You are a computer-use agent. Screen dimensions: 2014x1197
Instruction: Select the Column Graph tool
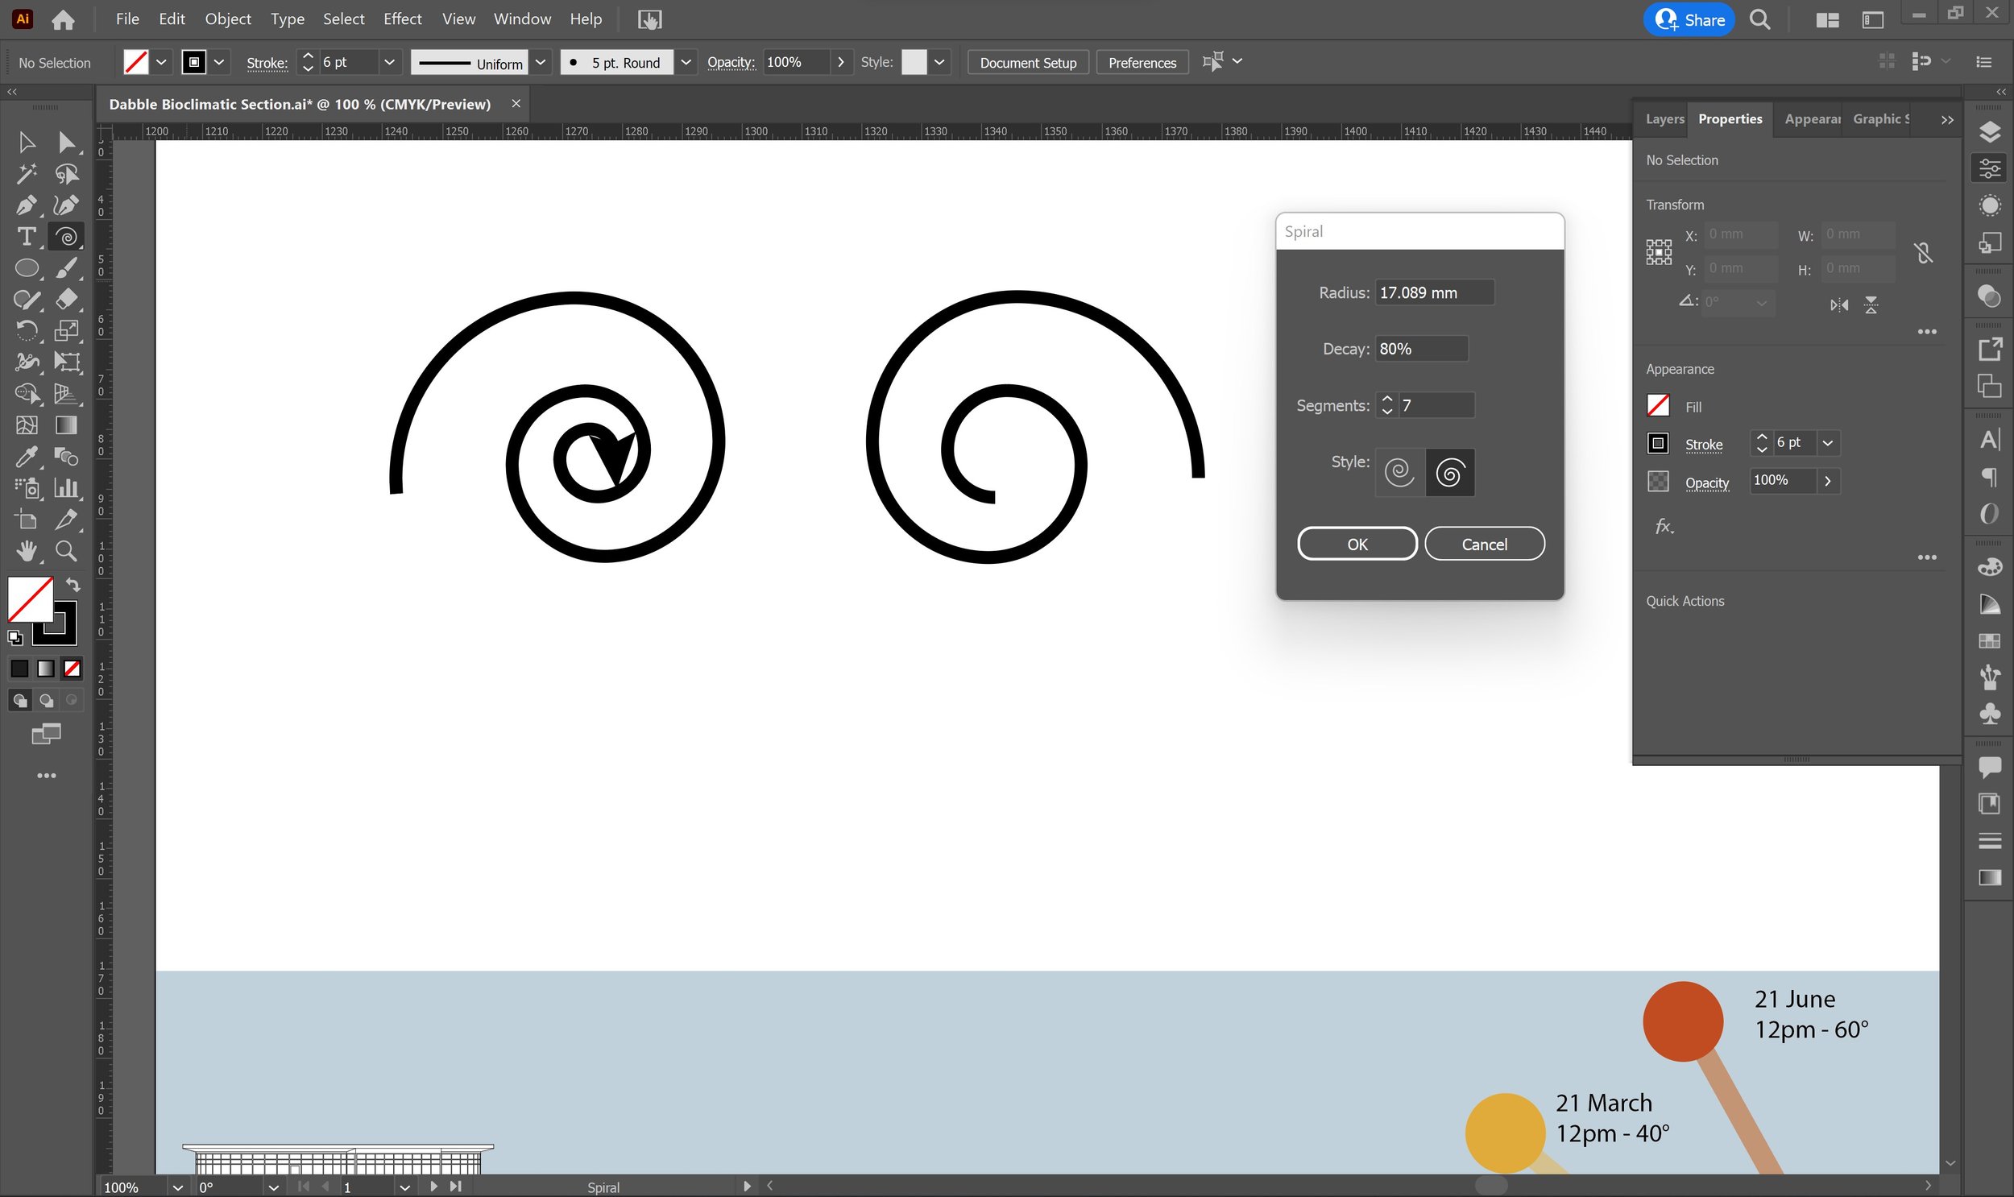point(67,488)
